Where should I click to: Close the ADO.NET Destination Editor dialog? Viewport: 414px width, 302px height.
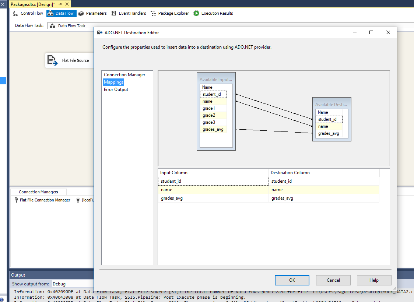pyautogui.click(x=388, y=32)
